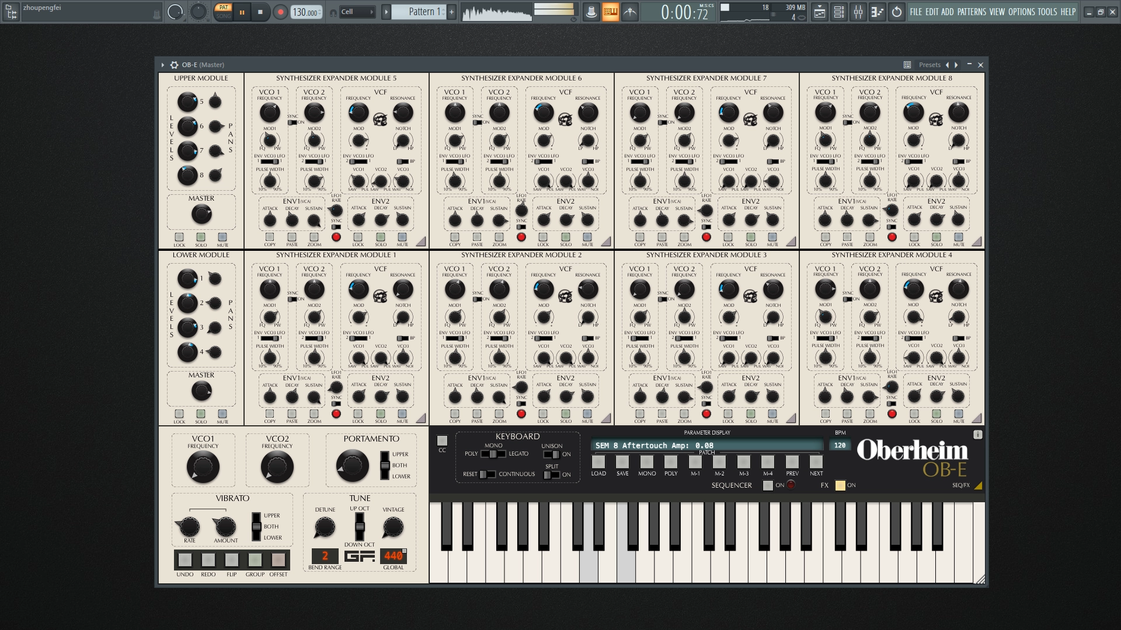Click the 130.000 tempo field
The image size is (1121, 630).
coord(307,12)
